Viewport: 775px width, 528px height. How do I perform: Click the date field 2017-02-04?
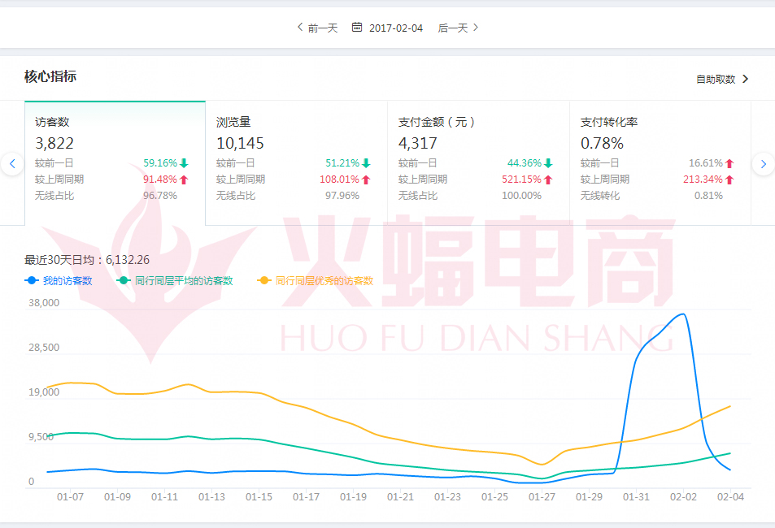tap(396, 28)
